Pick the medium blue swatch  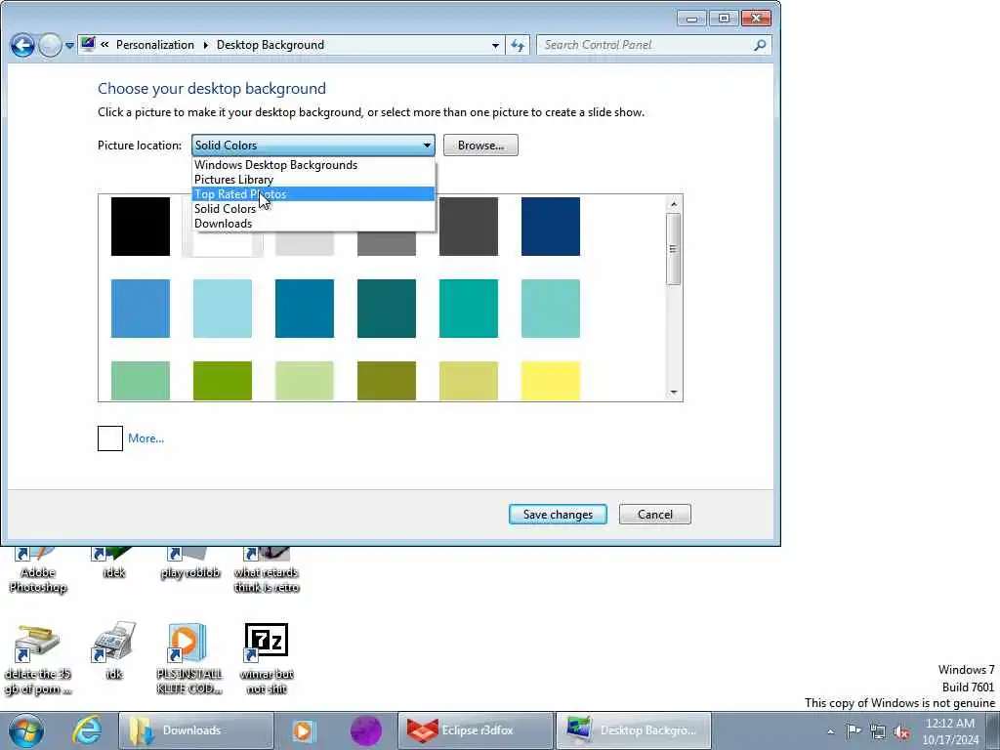click(x=141, y=309)
